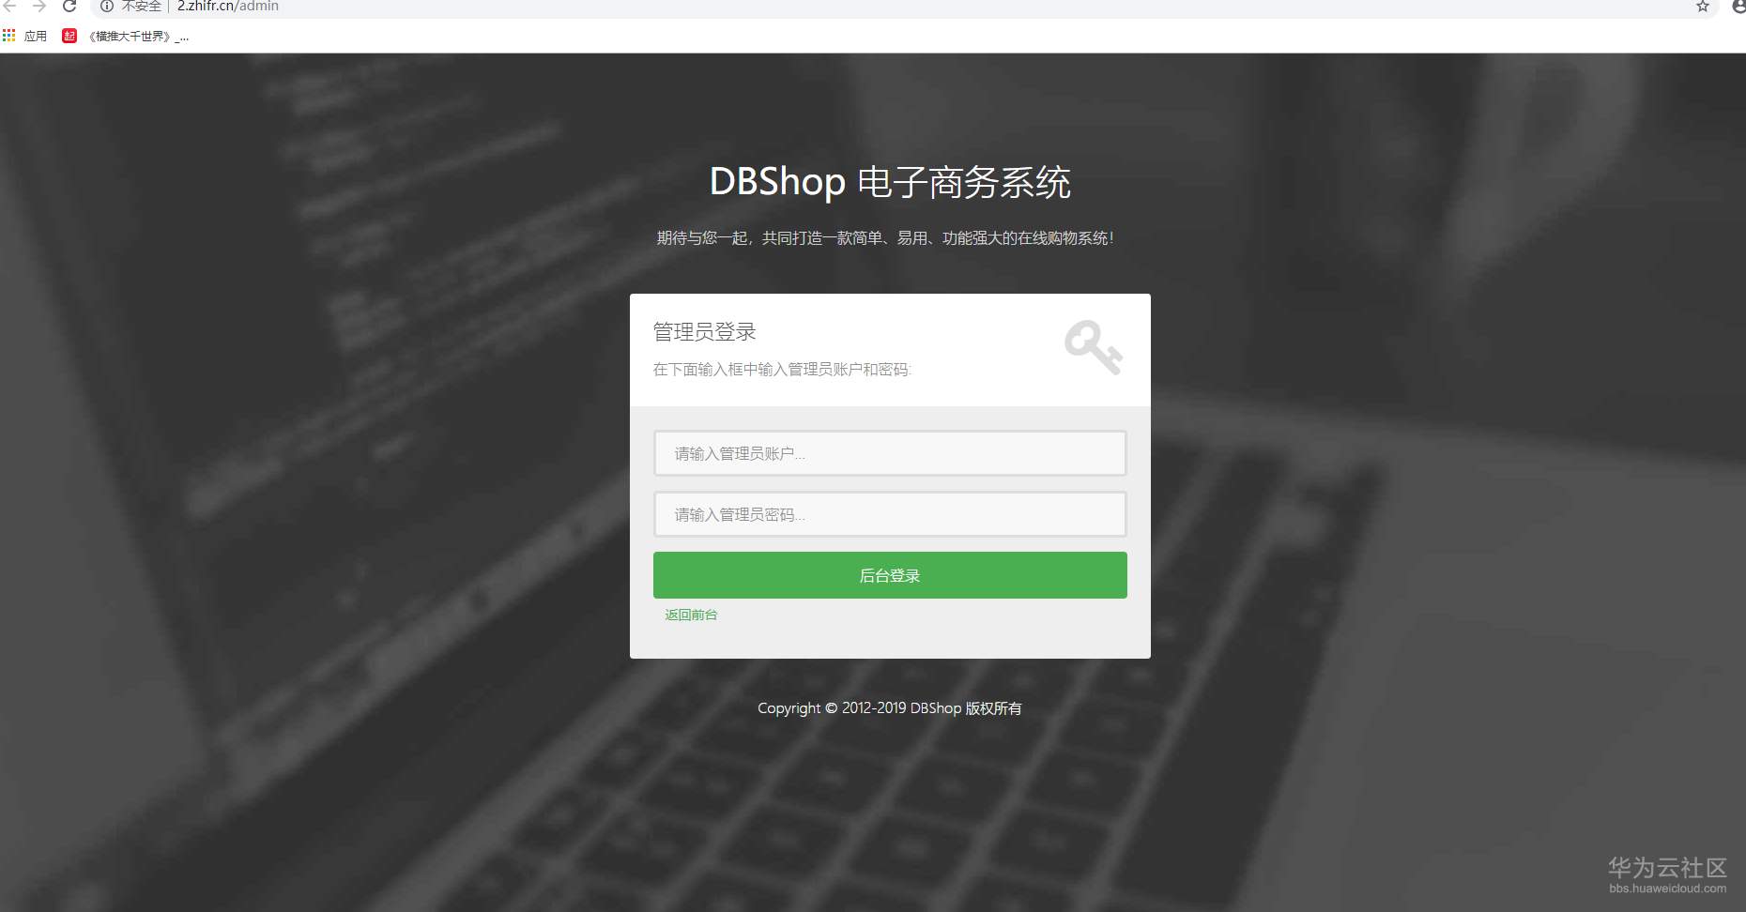1746x912 pixels.
Task: Open the browser profile avatar
Action: pos(1738,6)
